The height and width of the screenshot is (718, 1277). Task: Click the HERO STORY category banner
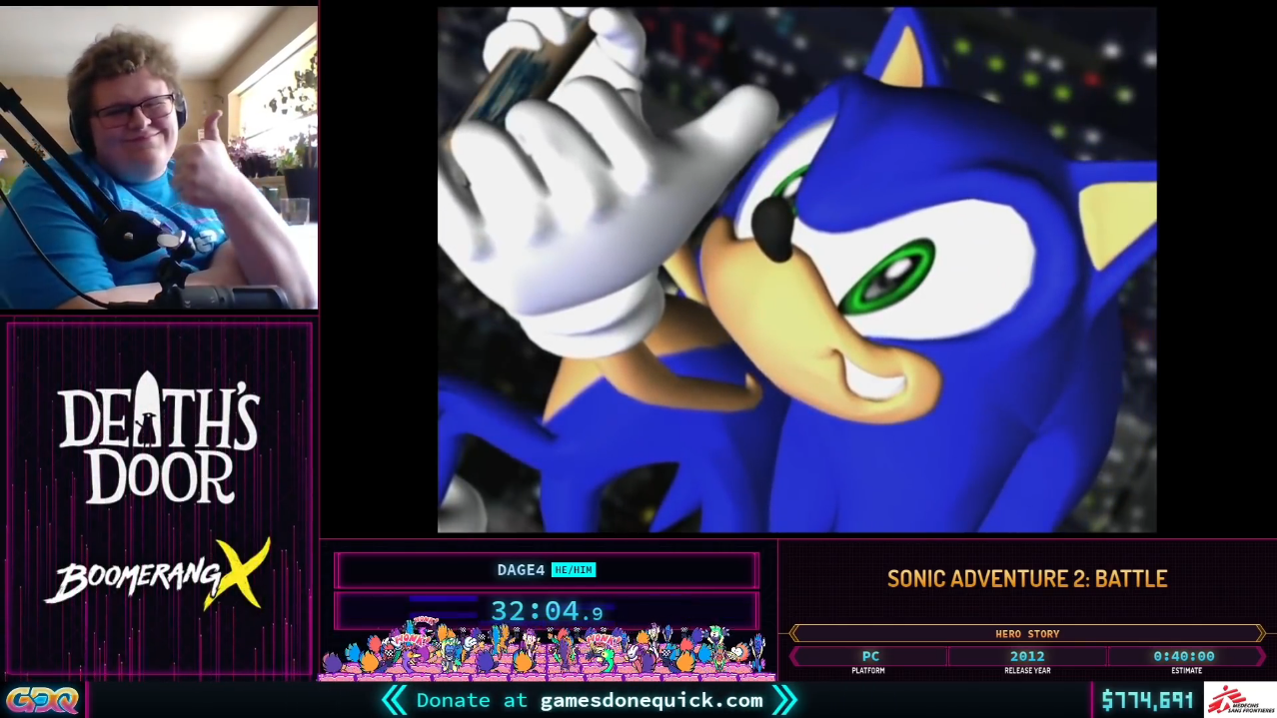tap(1027, 633)
